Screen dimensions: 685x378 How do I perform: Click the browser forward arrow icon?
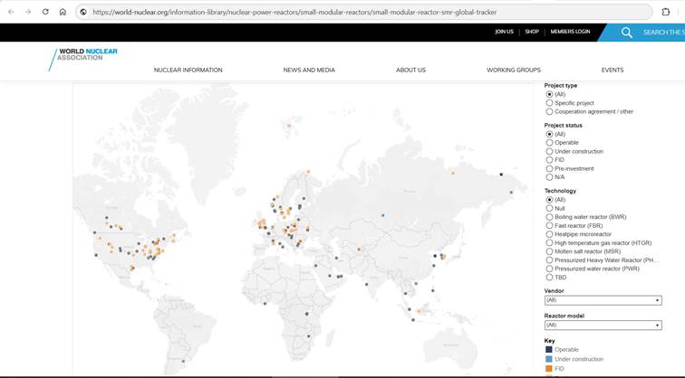point(28,12)
